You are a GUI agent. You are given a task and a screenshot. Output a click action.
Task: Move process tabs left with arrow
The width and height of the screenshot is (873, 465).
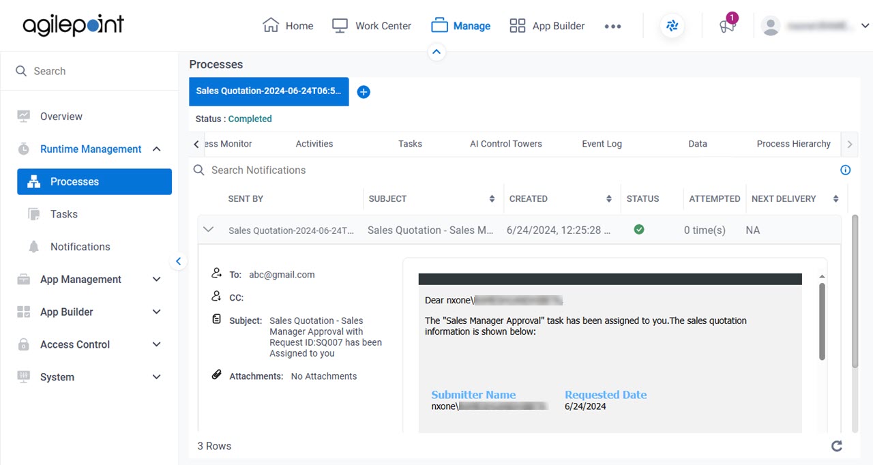(196, 144)
